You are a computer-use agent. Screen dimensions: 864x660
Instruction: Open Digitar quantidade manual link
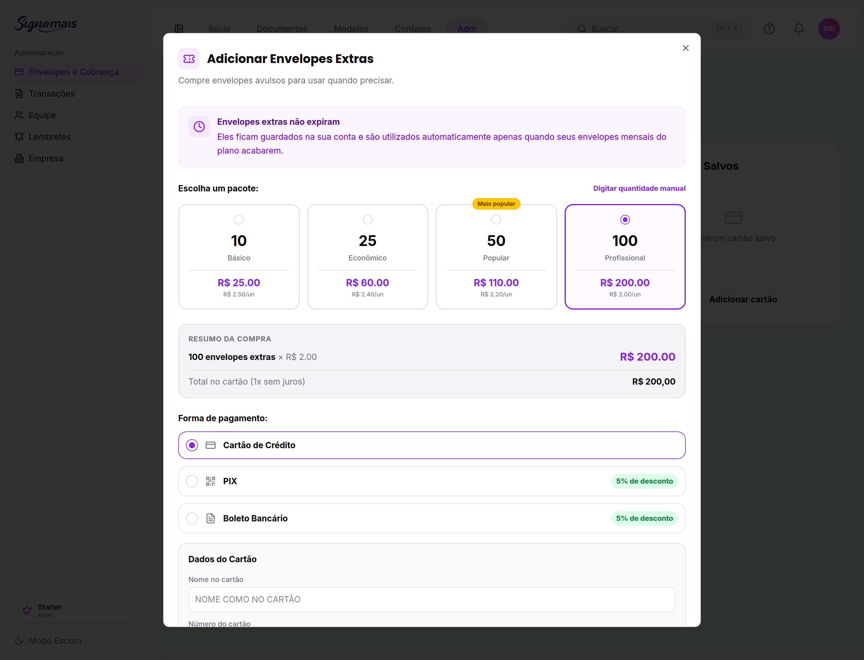[639, 189]
